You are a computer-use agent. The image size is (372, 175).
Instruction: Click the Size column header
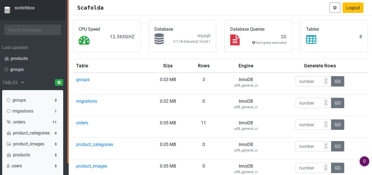coord(168,66)
